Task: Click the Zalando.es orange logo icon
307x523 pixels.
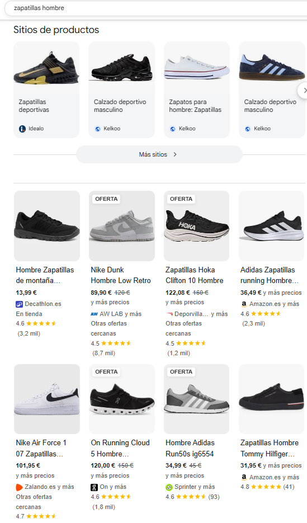Action: point(20,487)
